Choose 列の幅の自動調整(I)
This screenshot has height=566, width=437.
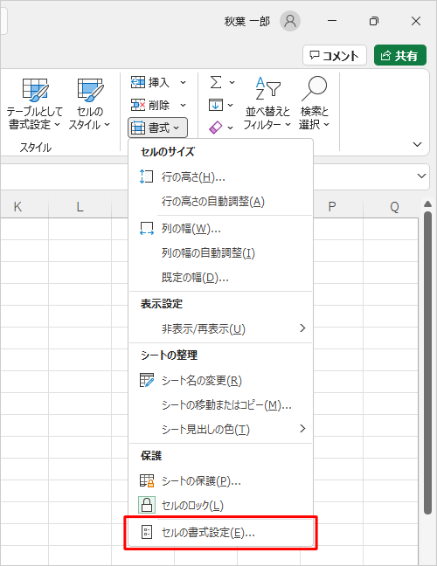(220, 253)
